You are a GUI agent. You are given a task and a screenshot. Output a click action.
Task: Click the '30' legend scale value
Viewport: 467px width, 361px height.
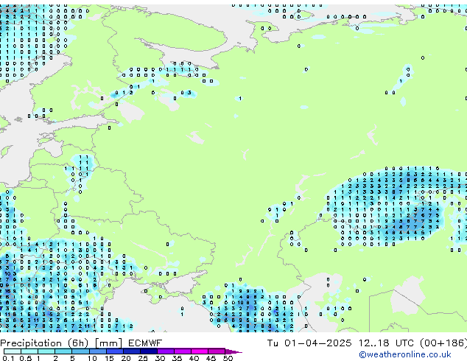tap(160, 358)
